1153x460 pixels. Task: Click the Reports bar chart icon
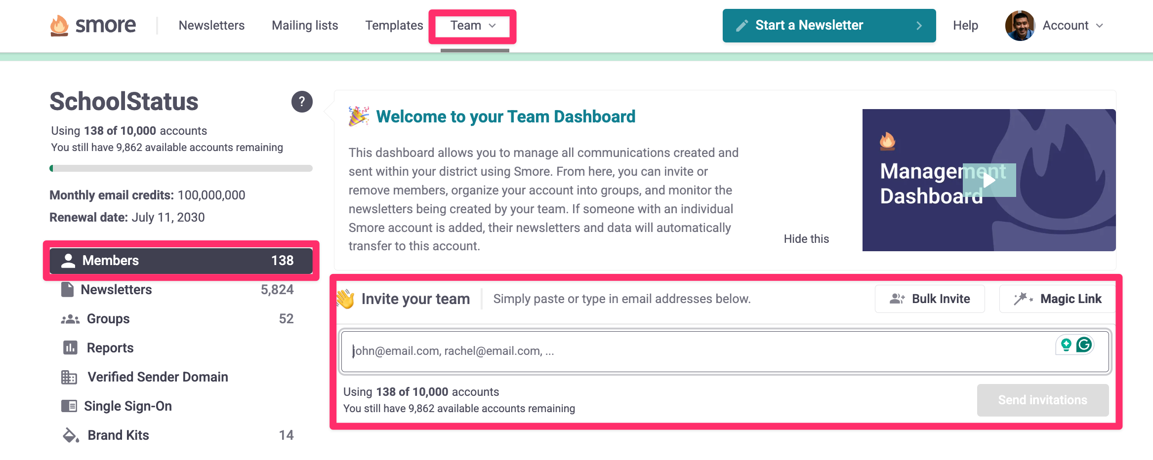tap(70, 348)
